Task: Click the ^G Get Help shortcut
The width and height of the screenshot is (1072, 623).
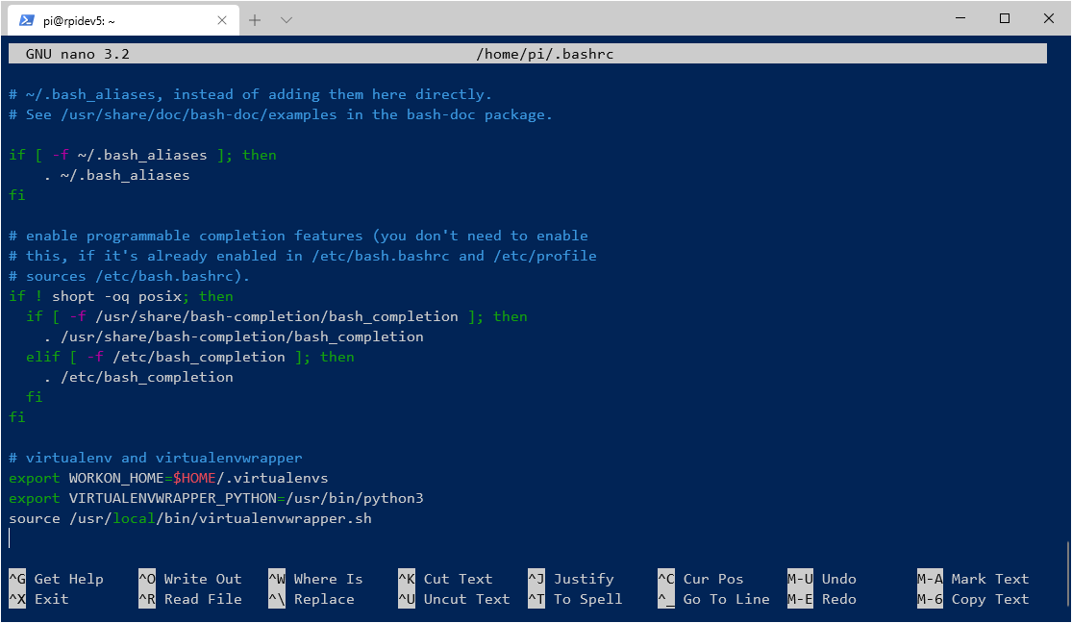Action: point(56,579)
